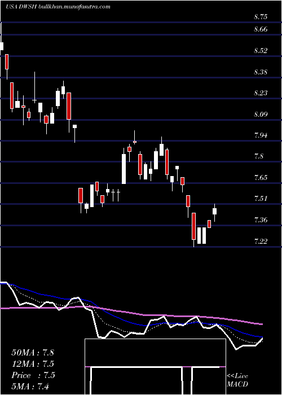Image resolution: width=282 pixels, height=395 pixels.
Task: Click the Price : 7.5 readout
Action: coord(33,375)
